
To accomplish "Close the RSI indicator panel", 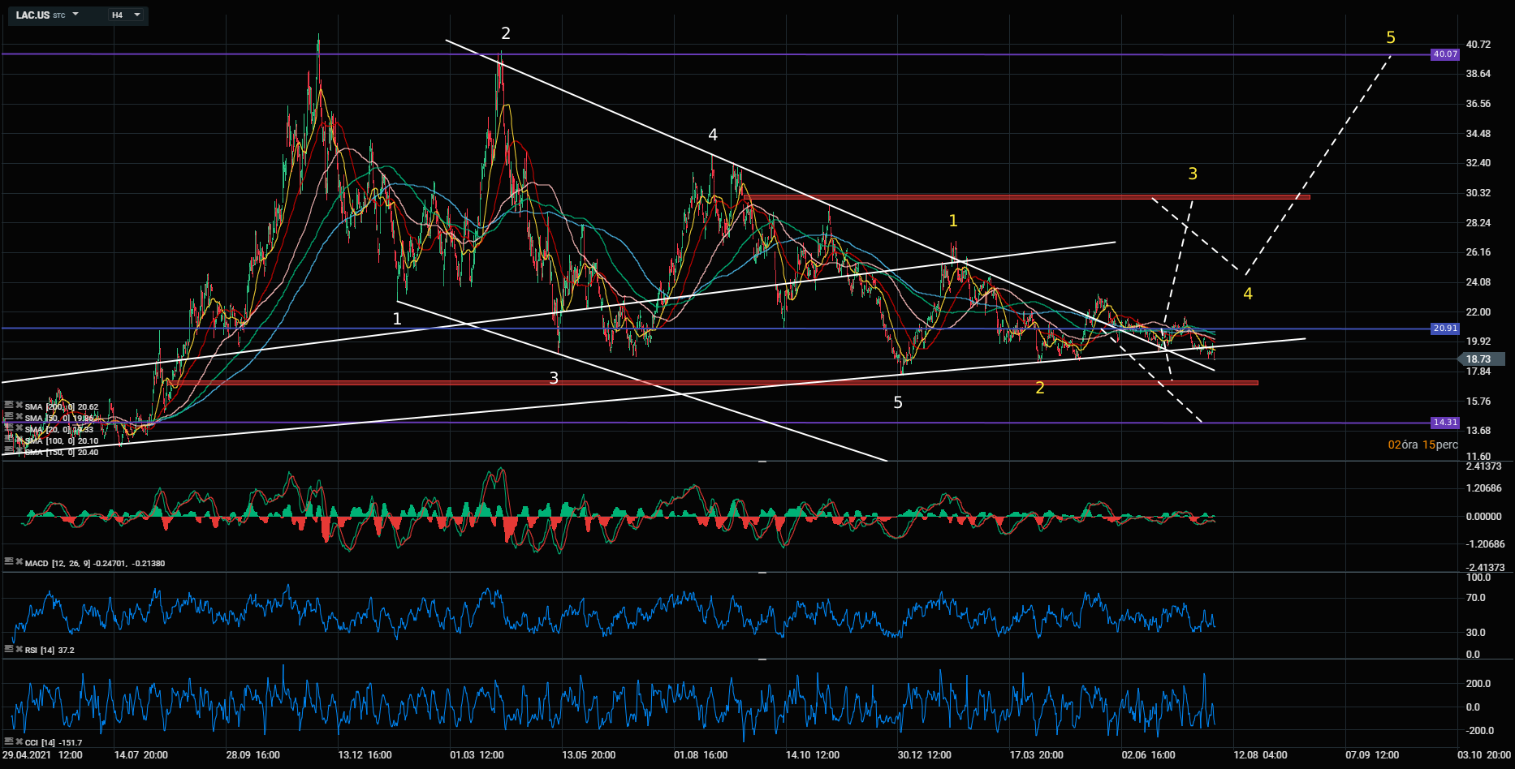I will (19, 649).
